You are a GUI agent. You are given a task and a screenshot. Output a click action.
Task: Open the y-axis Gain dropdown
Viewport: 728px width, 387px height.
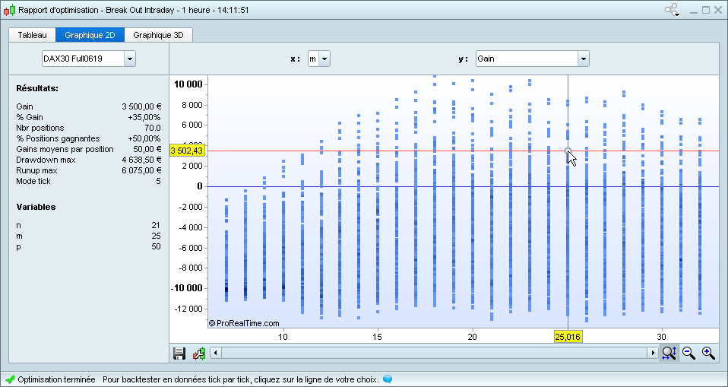(583, 59)
